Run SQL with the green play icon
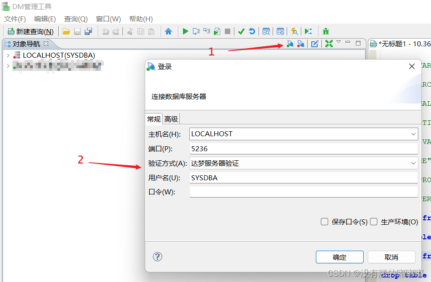The height and width of the screenshot is (282, 431). [x=186, y=31]
